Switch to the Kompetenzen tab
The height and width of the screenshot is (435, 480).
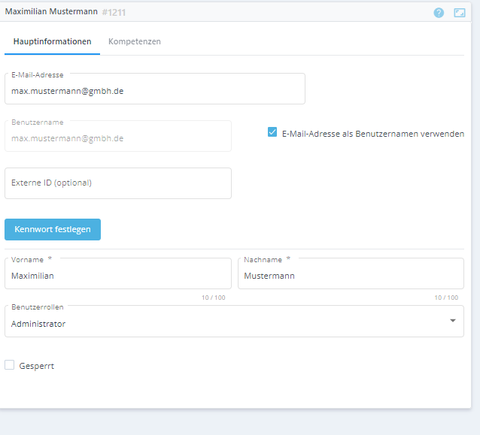pos(135,41)
